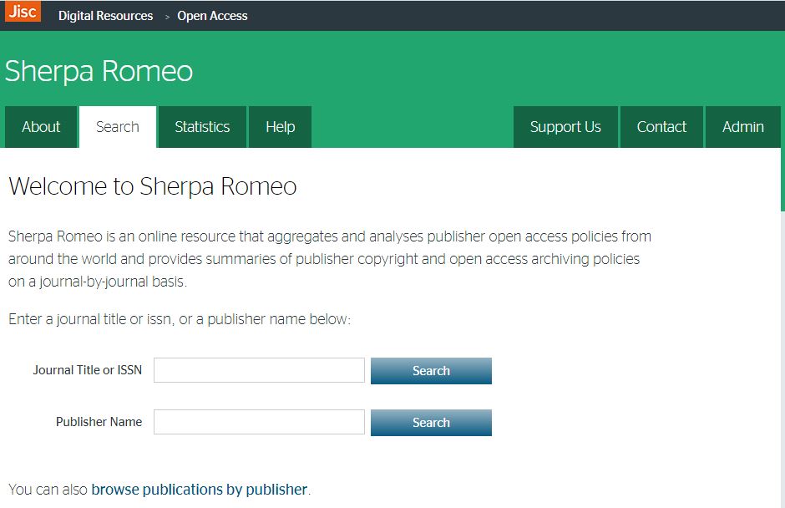This screenshot has height=508, width=785.
Task: Click the Jisc logo
Action: point(23,12)
